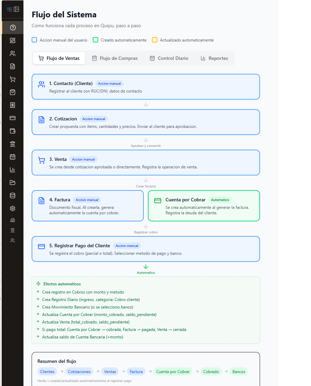The image size is (311, 386).
Task: Switch to the Control Diario tab
Action: [x=169, y=58]
